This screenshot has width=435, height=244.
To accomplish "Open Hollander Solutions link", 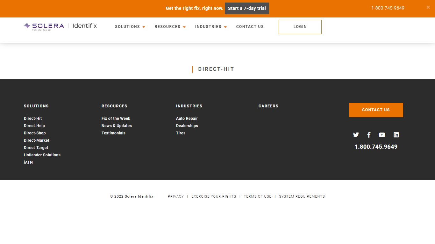I will pos(42,155).
